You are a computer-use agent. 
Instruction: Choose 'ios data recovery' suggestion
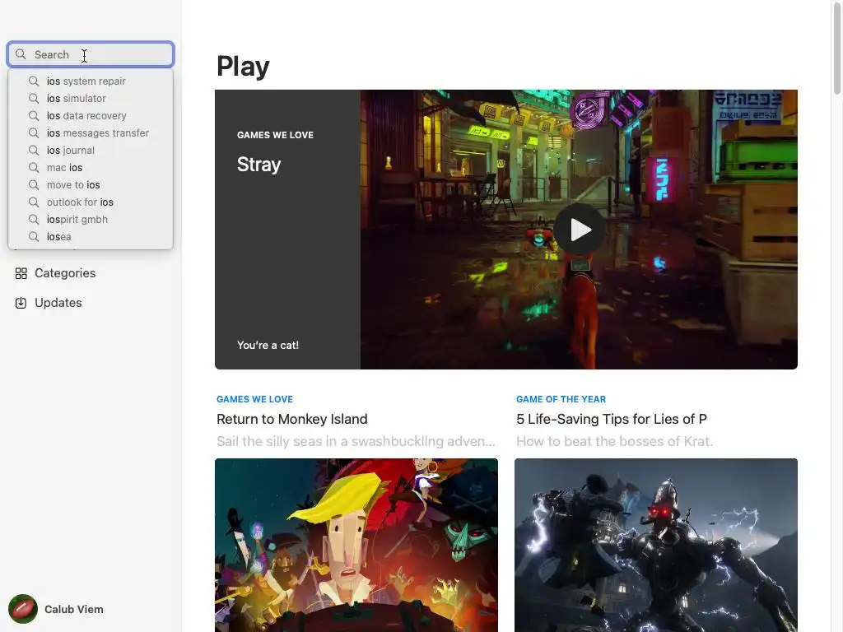tap(91, 115)
